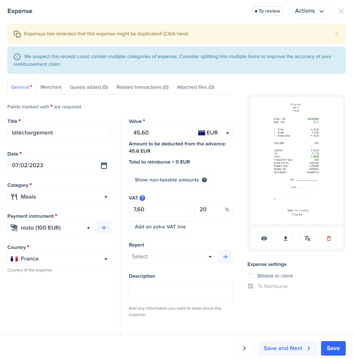Click the Description text area

tap(181, 292)
